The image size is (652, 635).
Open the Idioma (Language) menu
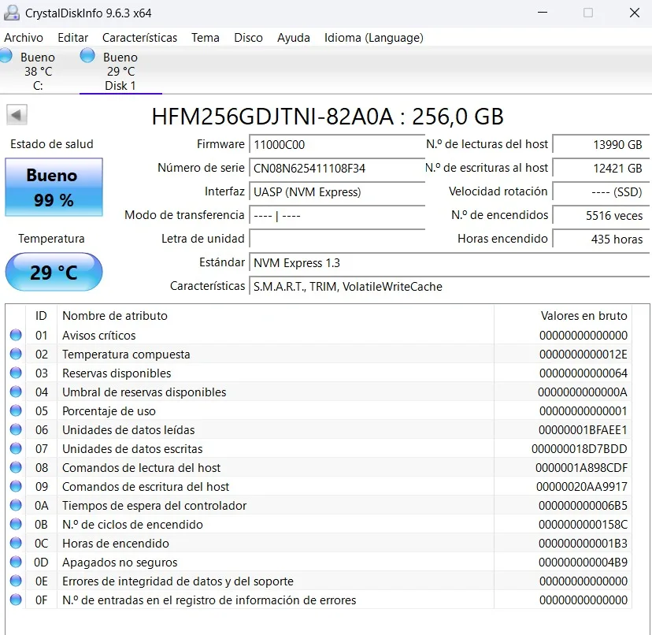tap(374, 38)
